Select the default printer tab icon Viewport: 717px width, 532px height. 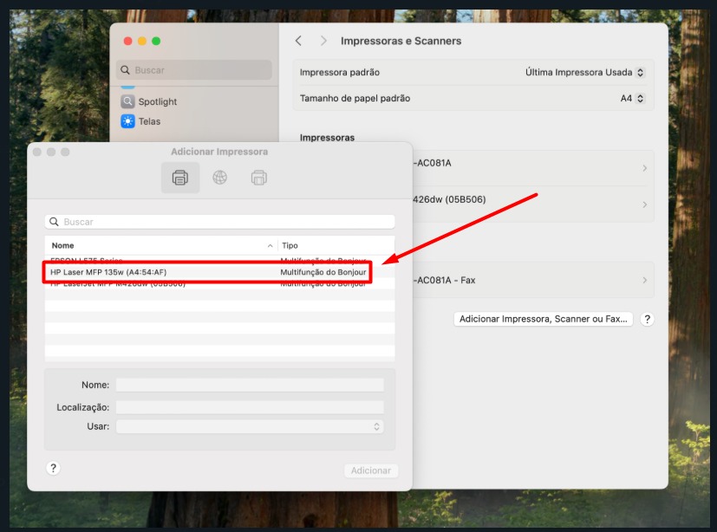[x=180, y=178]
